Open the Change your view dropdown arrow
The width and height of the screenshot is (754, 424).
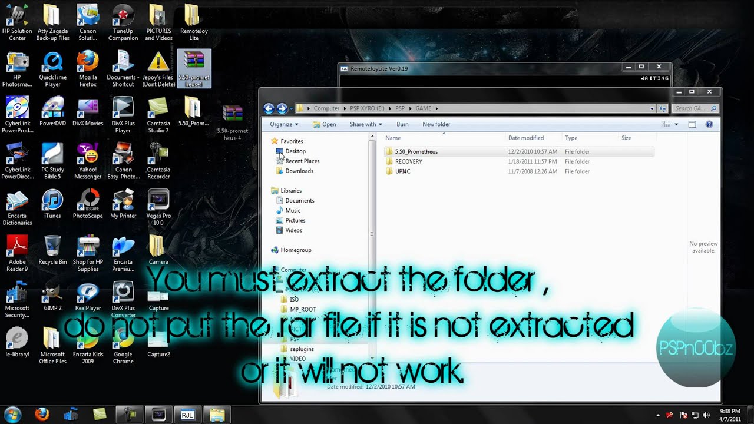point(676,124)
